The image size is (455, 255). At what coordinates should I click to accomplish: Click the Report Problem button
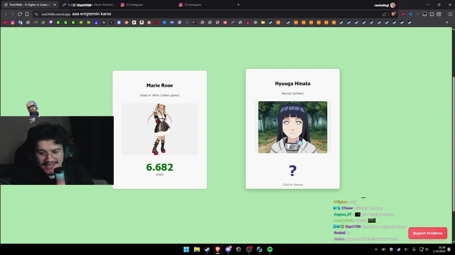(428, 233)
